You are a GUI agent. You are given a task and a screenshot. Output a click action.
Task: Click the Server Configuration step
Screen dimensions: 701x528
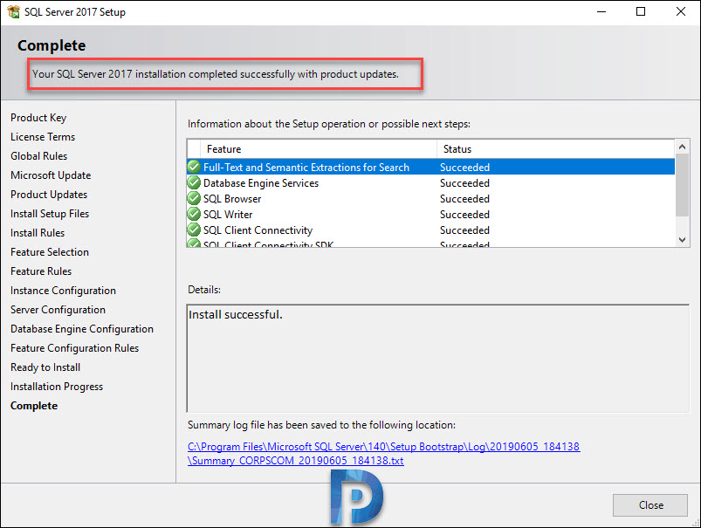click(x=58, y=310)
